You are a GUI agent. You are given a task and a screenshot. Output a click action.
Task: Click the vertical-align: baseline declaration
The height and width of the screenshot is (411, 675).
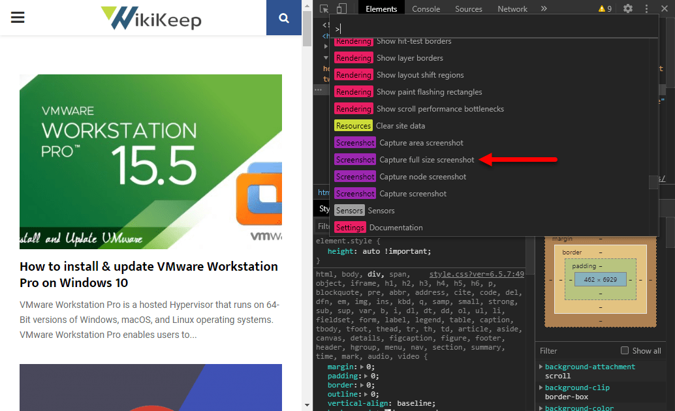point(381,403)
